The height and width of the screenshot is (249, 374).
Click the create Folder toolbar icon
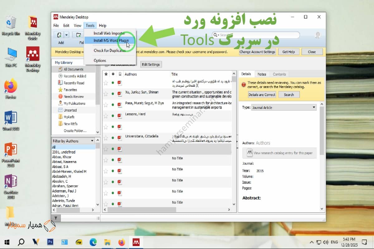pyautogui.click(x=79, y=35)
